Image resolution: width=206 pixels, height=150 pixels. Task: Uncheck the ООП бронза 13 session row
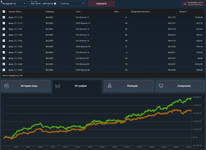point(4,23)
